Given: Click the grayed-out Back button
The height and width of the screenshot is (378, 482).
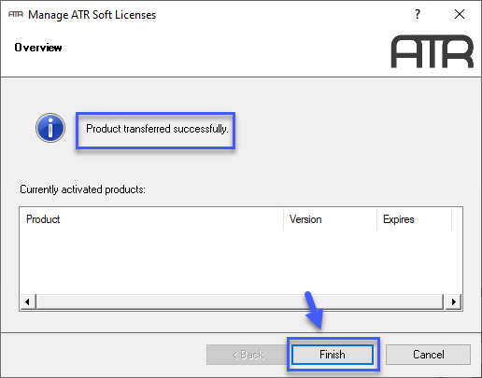Looking at the screenshot, I should click(248, 355).
